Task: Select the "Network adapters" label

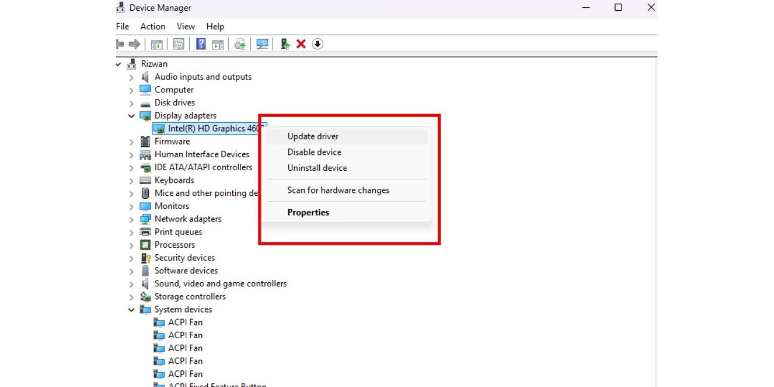Action: pos(188,219)
